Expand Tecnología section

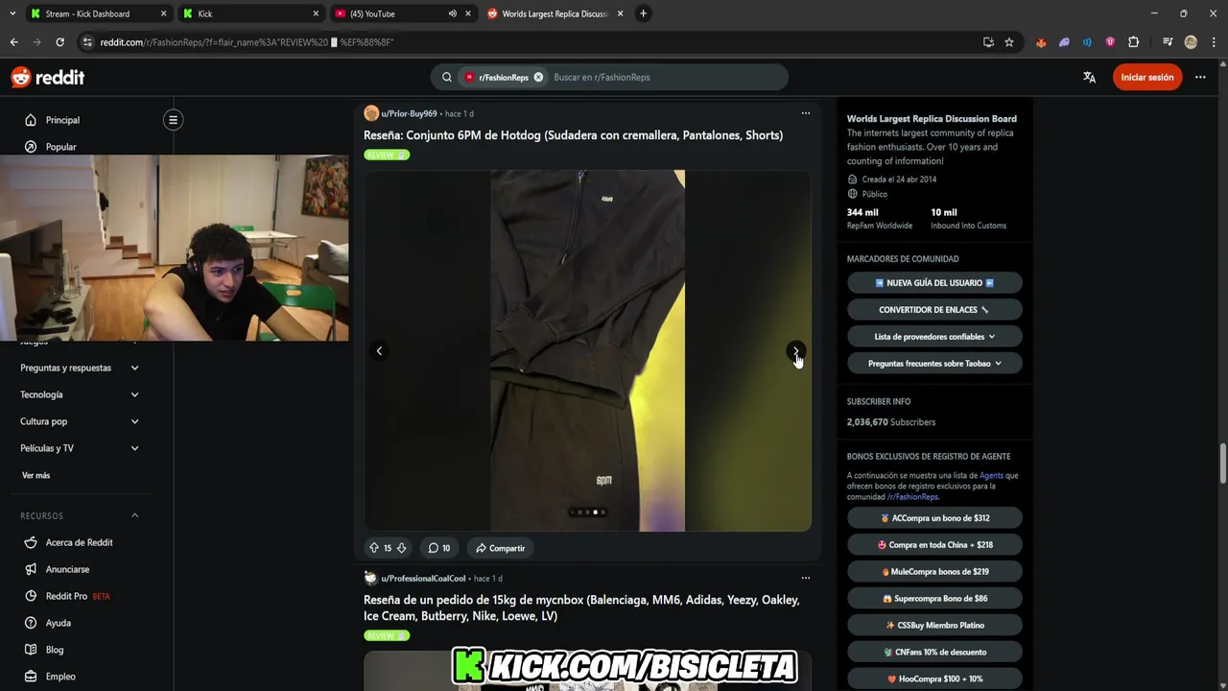(81, 394)
